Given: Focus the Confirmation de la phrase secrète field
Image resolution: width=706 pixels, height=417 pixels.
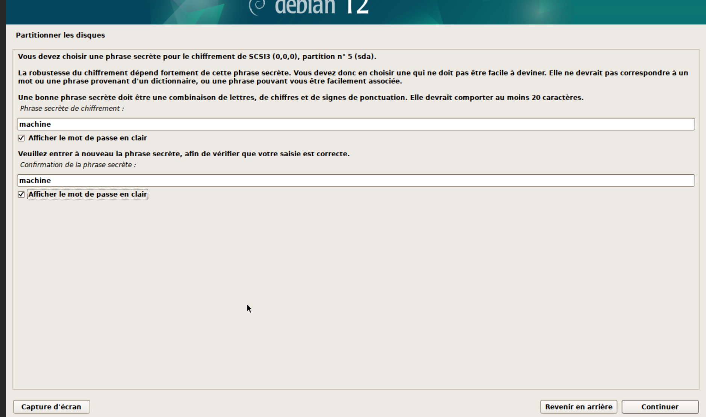Looking at the screenshot, I should point(356,180).
